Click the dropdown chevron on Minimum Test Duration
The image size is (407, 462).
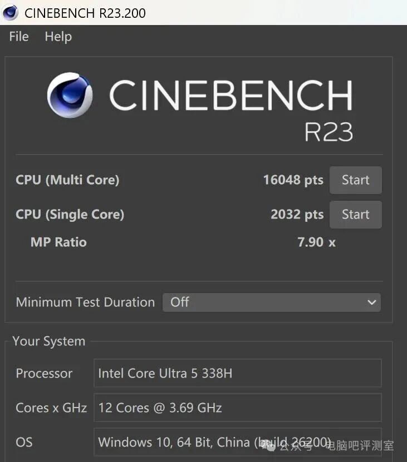pos(372,302)
